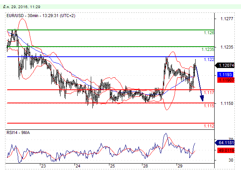This screenshot has width=241, height=176.
Task: Click the red RSI average tag 49.0119
Action: (226, 150)
